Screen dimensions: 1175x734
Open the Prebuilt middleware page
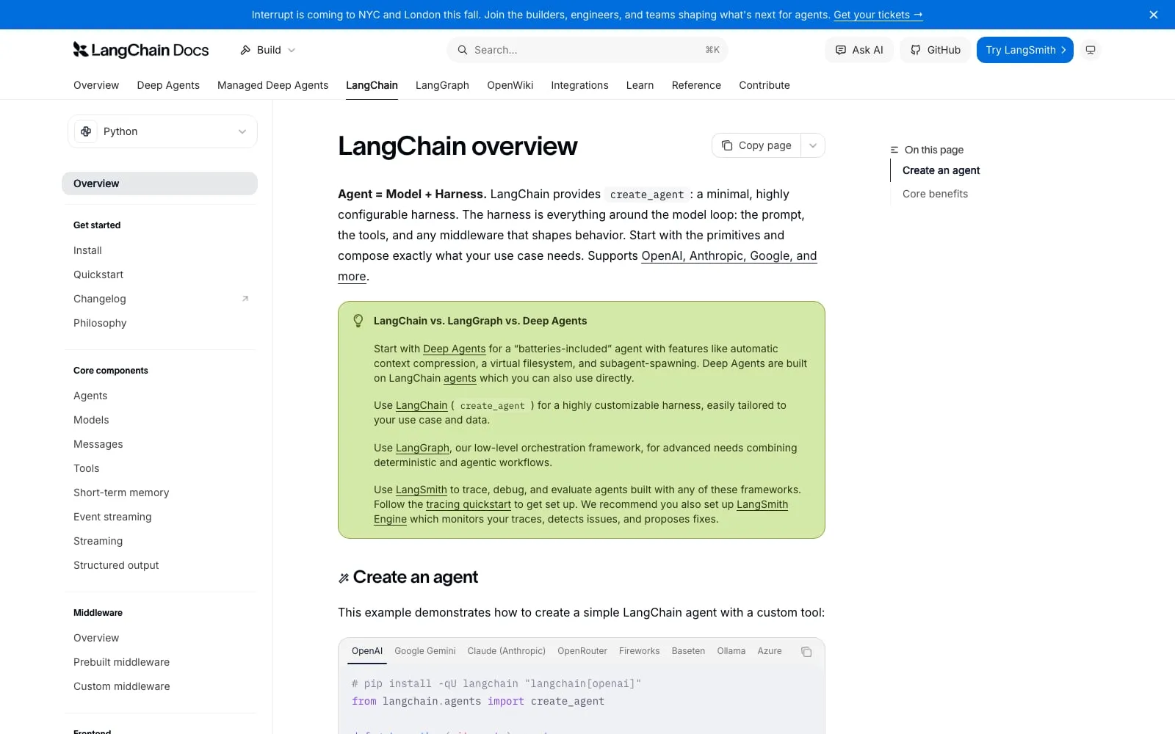(x=122, y=662)
